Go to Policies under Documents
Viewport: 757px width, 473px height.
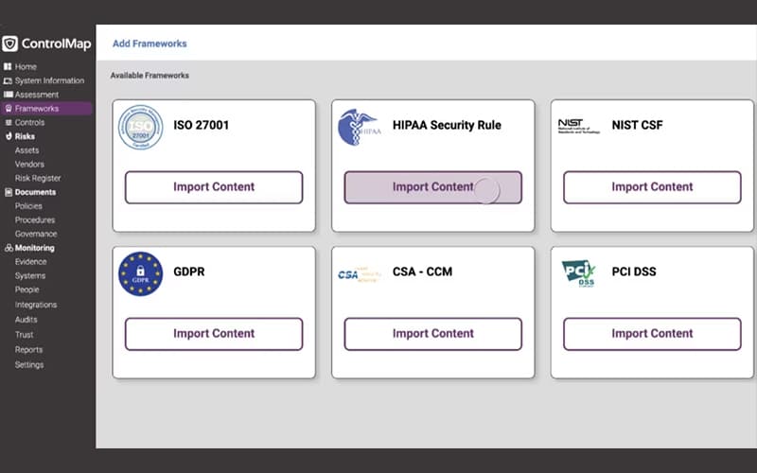click(28, 206)
